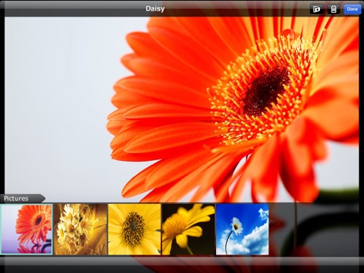
Task: Choose the yellow sunflower thumbnail
Action: pyautogui.click(x=134, y=229)
